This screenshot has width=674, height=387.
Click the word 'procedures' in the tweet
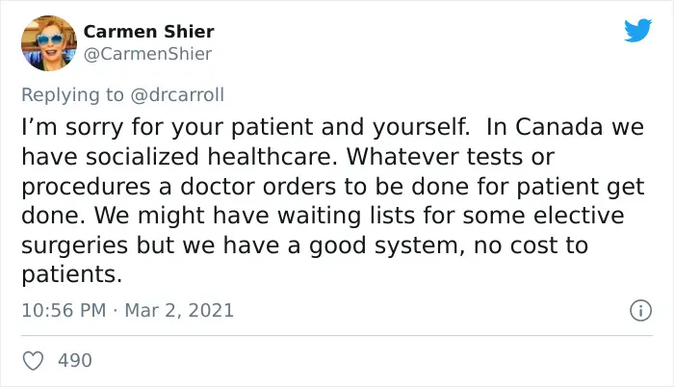point(86,187)
